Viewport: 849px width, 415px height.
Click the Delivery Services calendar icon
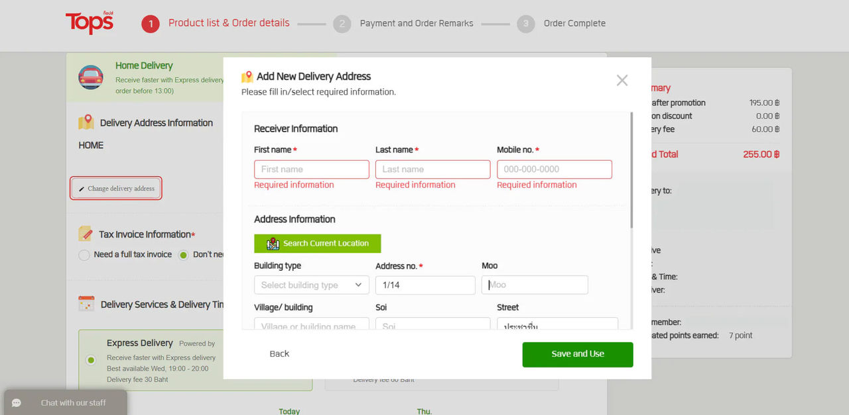[x=86, y=304]
